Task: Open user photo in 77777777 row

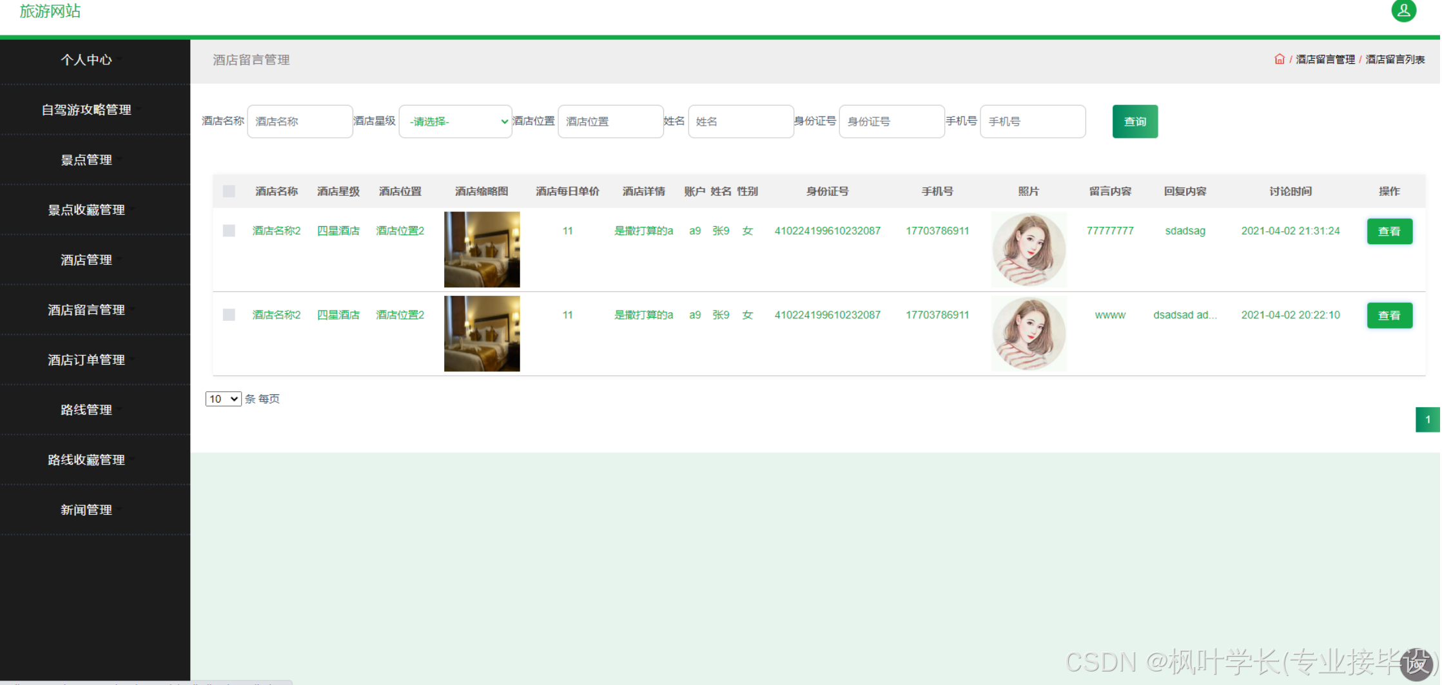Action: coord(1029,249)
